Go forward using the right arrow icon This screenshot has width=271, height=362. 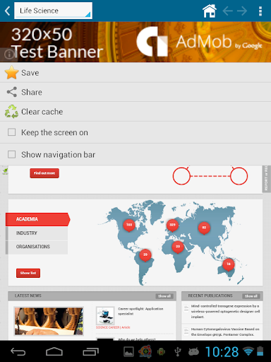(x=242, y=11)
